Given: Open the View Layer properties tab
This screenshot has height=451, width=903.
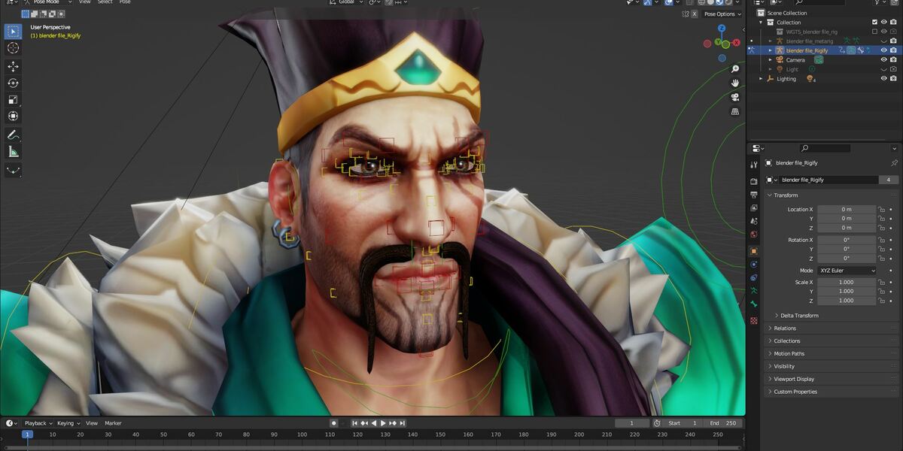Looking at the screenshot, I should [x=753, y=207].
